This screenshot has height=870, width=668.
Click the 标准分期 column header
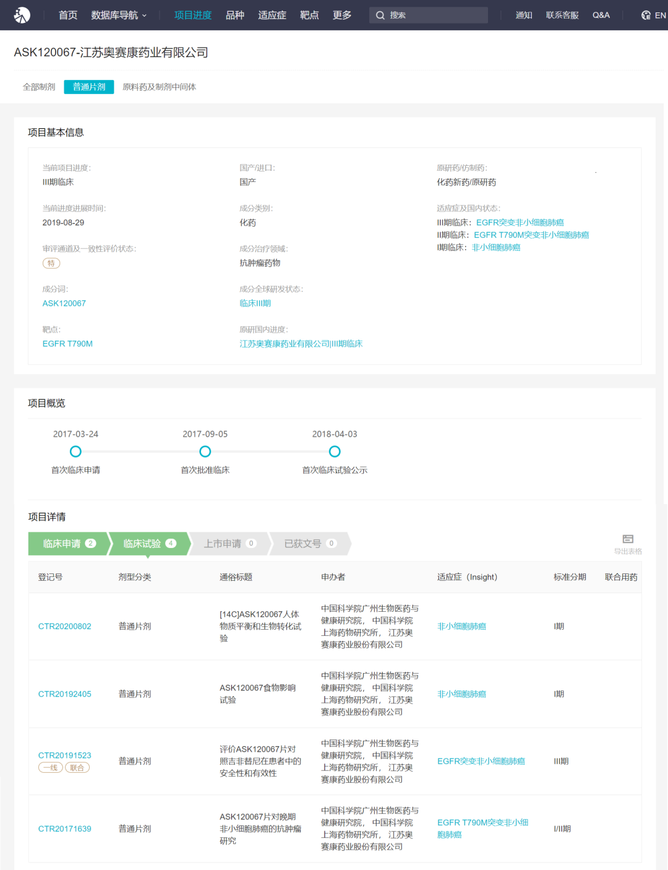point(570,577)
